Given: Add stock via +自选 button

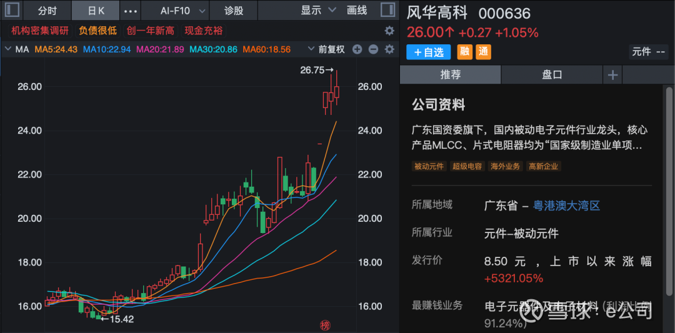Looking at the screenshot, I should coord(428,52).
